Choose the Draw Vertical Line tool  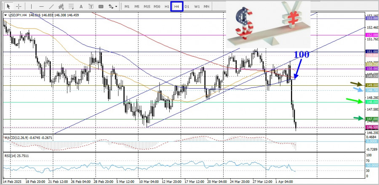pyautogui.click(x=31, y=6)
